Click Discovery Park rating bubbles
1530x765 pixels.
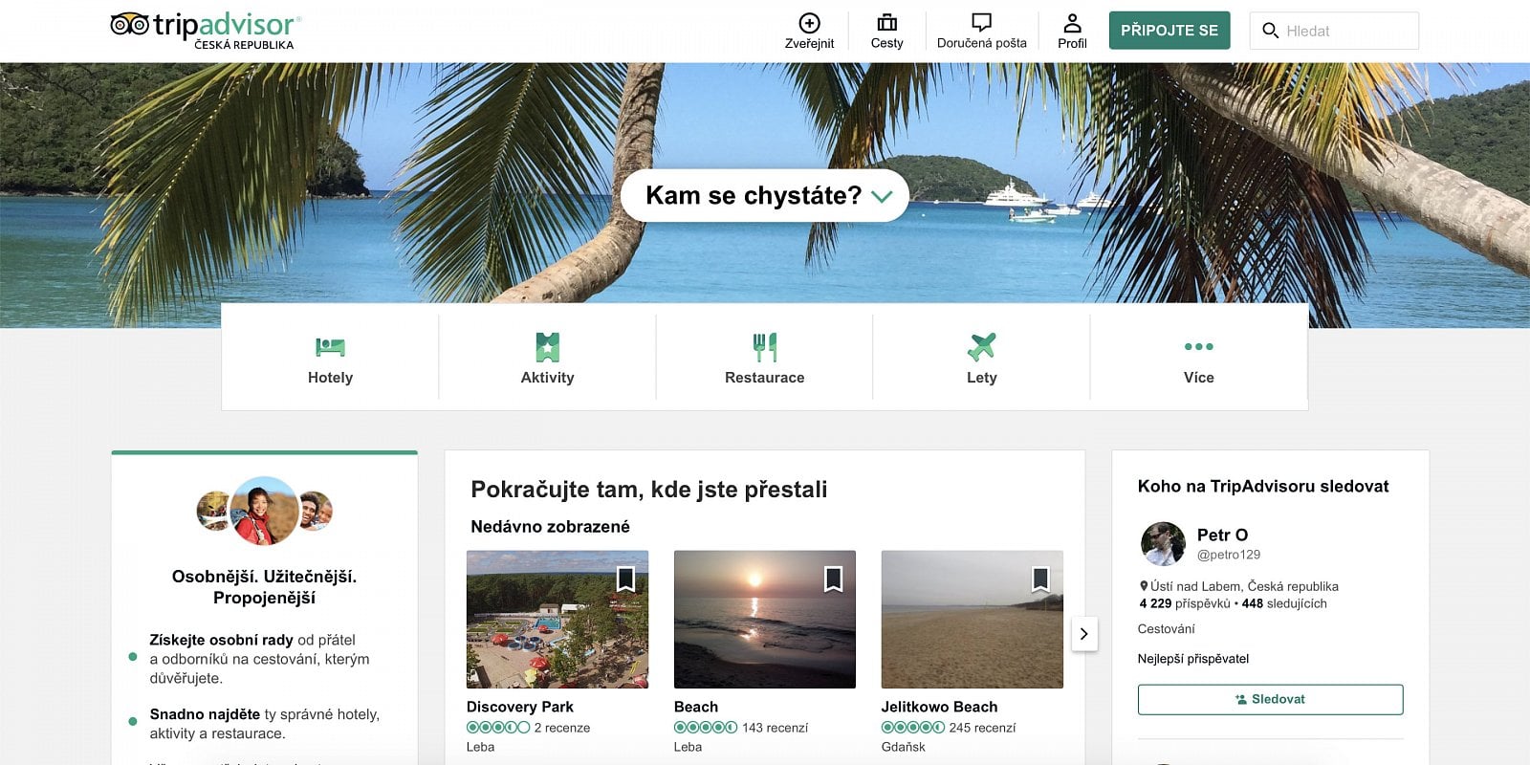(x=498, y=728)
